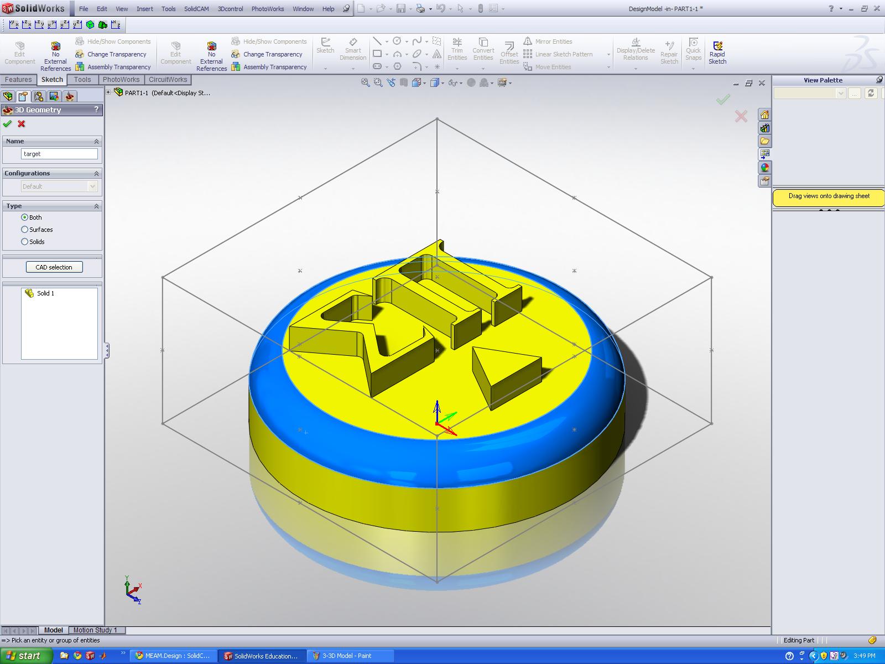Select the Solids radio button
Screen dimensions: 885x664
tap(24, 242)
